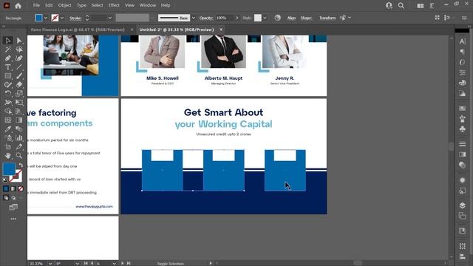
Task: Change the Screen Mode button
Action: [13, 207]
